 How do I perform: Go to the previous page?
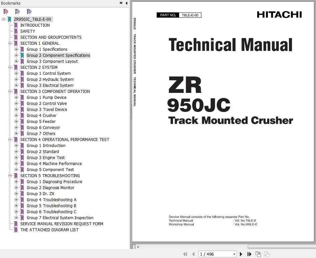tap(193, 254)
